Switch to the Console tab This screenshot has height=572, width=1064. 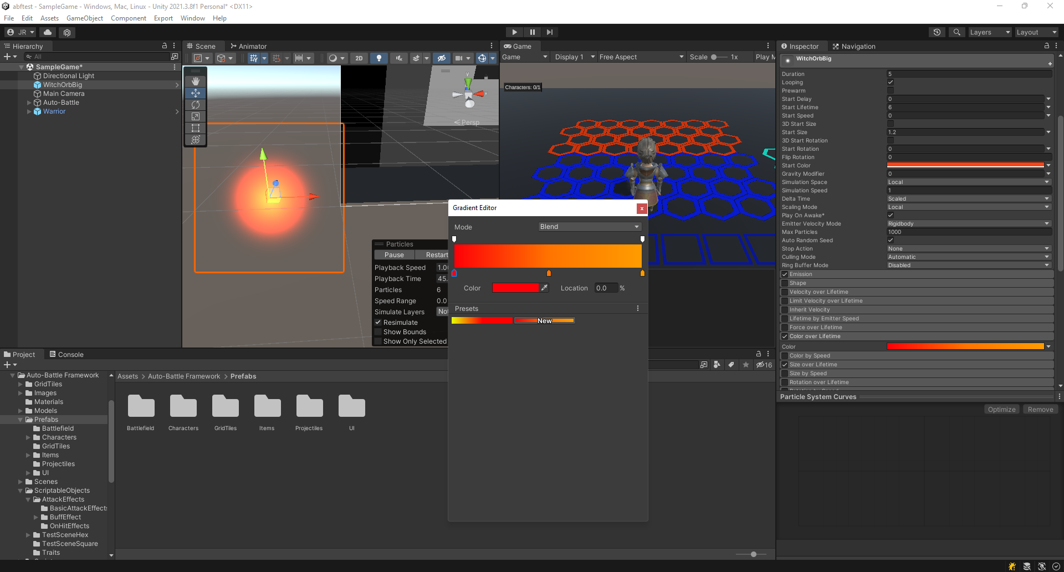66,354
